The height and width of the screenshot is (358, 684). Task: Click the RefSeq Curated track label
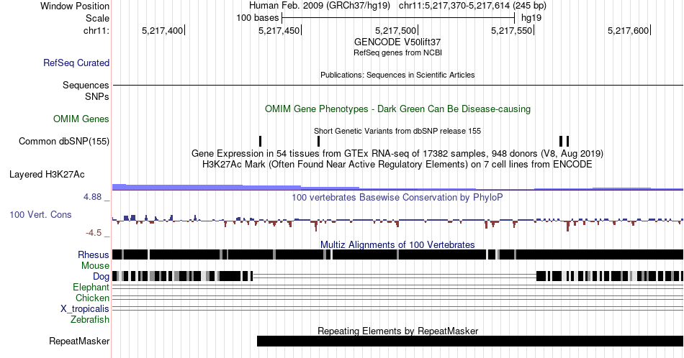click(76, 63)
